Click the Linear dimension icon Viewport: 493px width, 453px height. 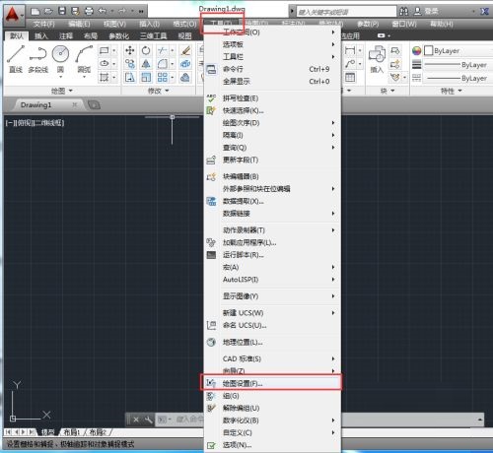click(x=350, y=50)
